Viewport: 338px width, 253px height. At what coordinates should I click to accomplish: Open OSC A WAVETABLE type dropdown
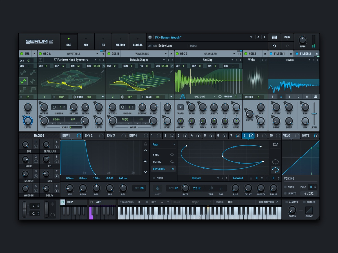(97, 54)
